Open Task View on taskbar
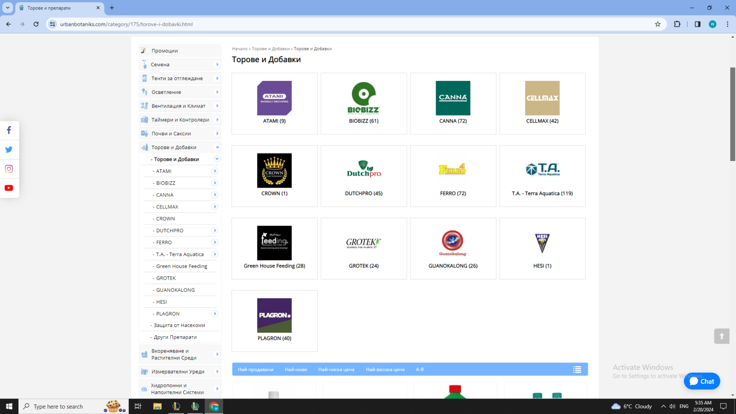Image resolution: width=736 pixels, height=414 pixels. click(138, 406)
